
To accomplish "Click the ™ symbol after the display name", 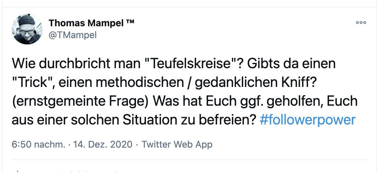I will (130, 23).
